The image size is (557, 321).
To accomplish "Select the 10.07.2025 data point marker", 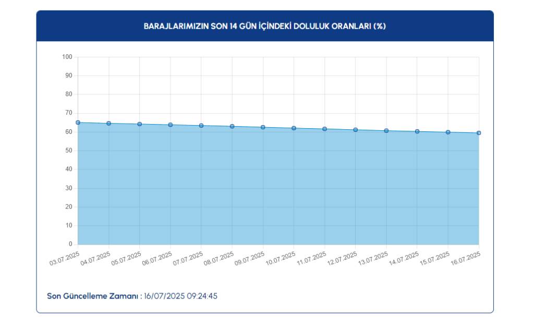I will (294, 128).
